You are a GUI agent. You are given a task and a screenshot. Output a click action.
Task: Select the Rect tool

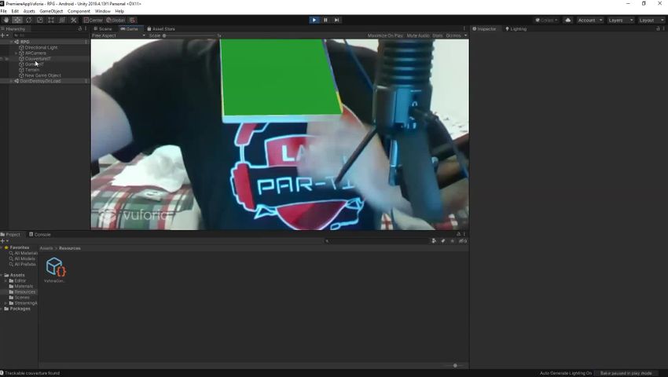[51, 20]
